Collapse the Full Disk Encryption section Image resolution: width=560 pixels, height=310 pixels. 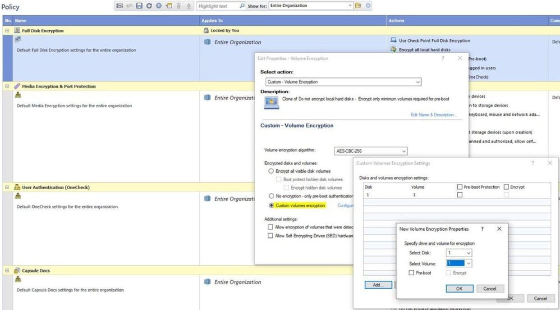(7, 31)
